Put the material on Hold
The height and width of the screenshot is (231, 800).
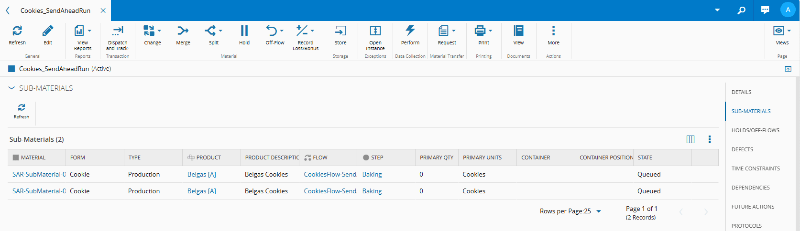[244, 31]
